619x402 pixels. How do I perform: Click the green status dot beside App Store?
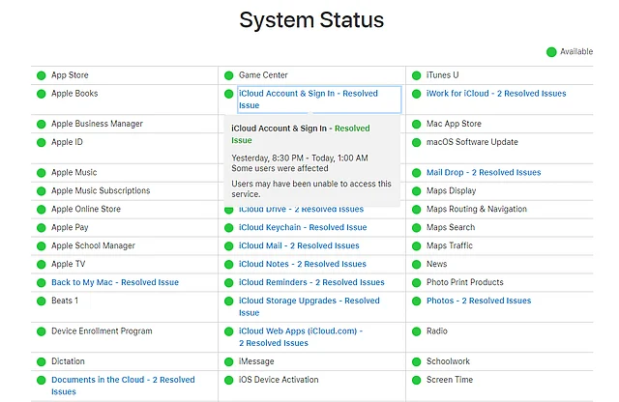41,75
